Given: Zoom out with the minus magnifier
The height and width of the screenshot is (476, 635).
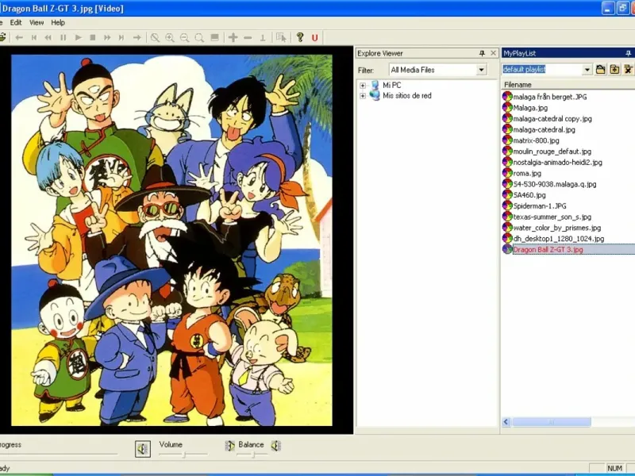Looking at the screenshot, I should pyautogui.click(x=184, y=37).
